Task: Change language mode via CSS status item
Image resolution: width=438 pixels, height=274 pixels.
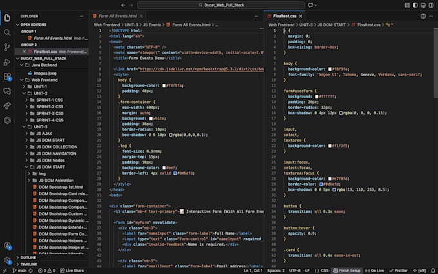Action: coord(325,271)
